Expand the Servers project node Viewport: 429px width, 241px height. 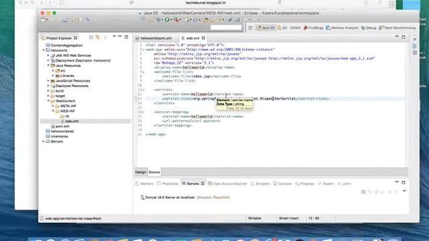(44, 141)
